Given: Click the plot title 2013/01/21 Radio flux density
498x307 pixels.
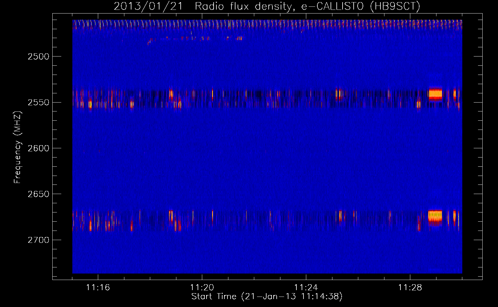Looking at the screenshot, I should 267,6.
